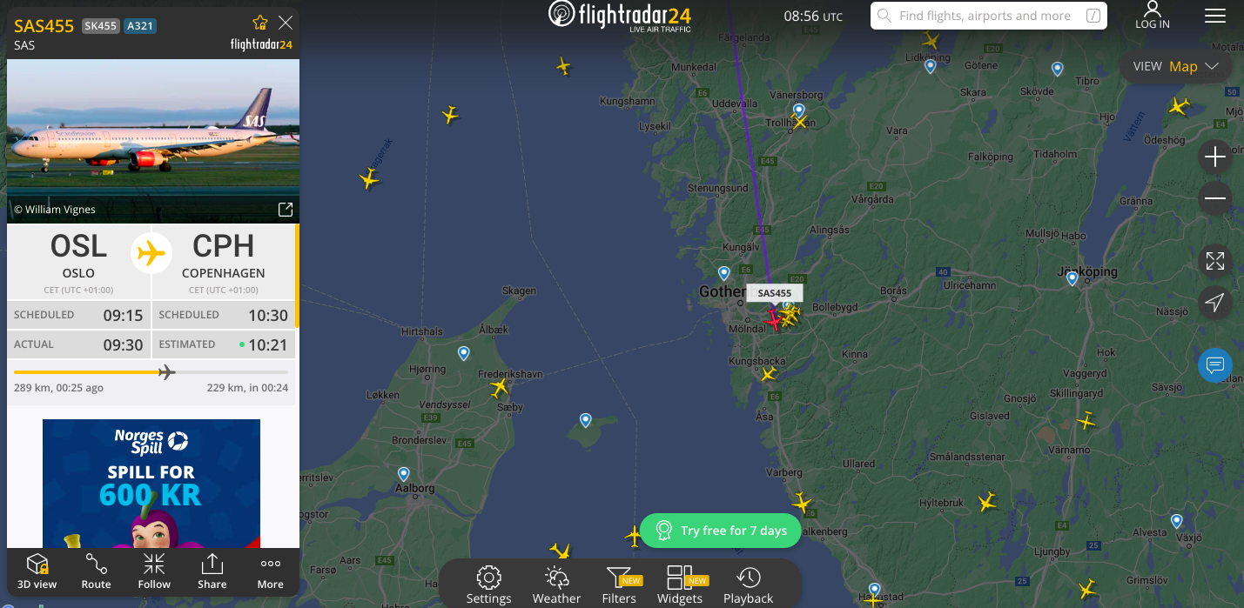Open map Settings gear
1244x608 pixels.
488,585
